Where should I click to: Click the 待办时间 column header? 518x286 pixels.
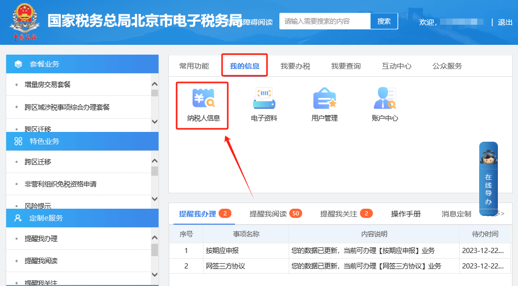pyautogui.click(x=485, y=234)
